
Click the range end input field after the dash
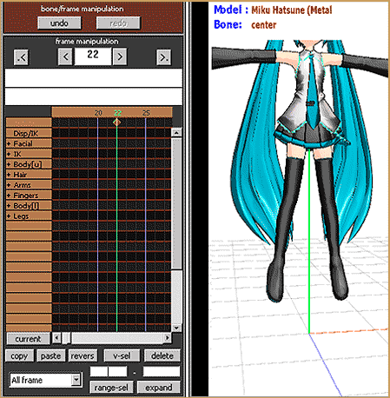(x=162, y=371)
